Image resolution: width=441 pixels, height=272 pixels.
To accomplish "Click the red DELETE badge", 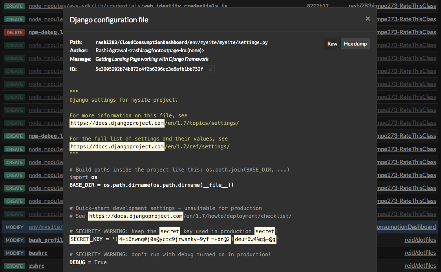I will coord(15,32).
